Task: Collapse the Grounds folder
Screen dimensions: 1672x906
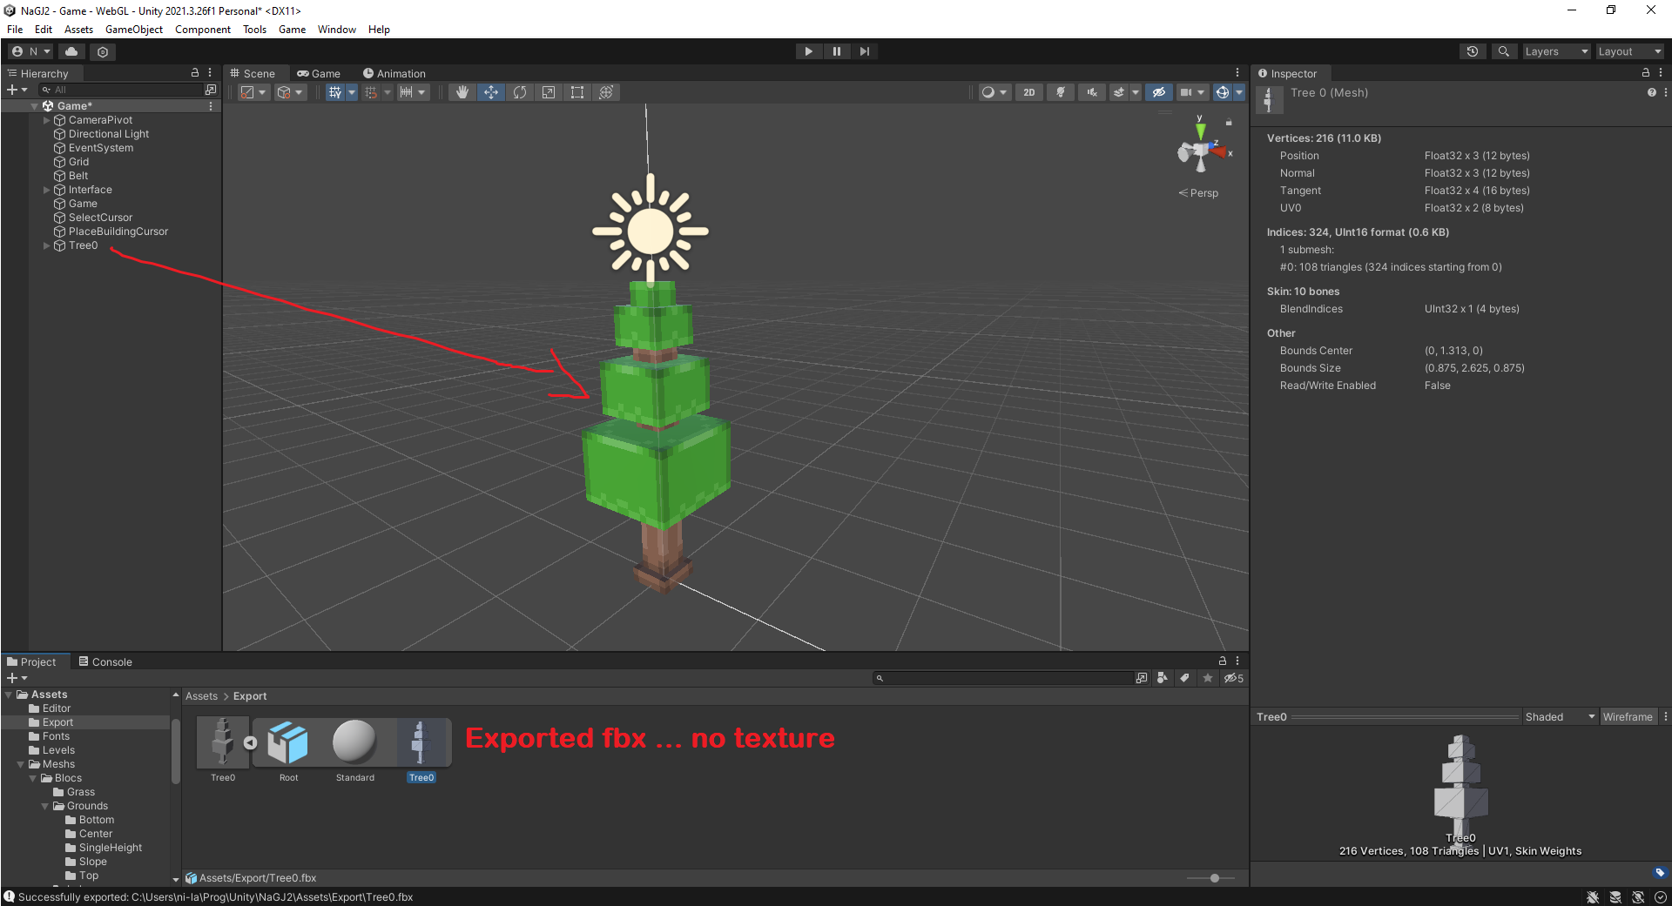Action: pos(45,806)
